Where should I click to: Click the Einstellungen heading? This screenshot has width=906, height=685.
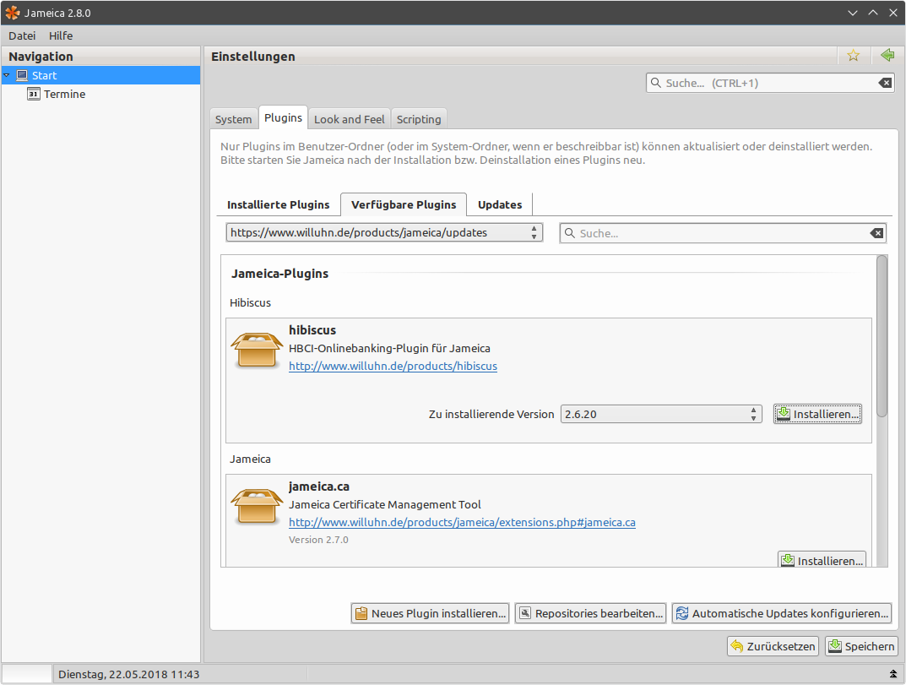253,56
